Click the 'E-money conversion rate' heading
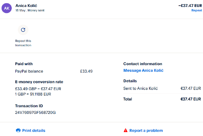 click(39, 82)
